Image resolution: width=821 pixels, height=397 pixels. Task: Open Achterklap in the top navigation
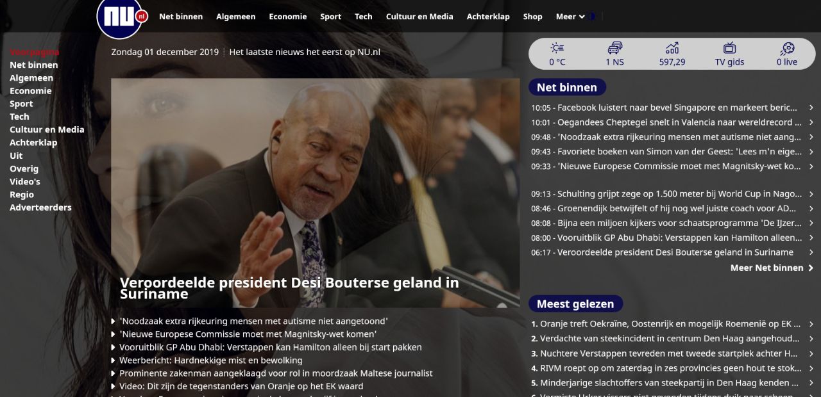(x=488, y=17)
